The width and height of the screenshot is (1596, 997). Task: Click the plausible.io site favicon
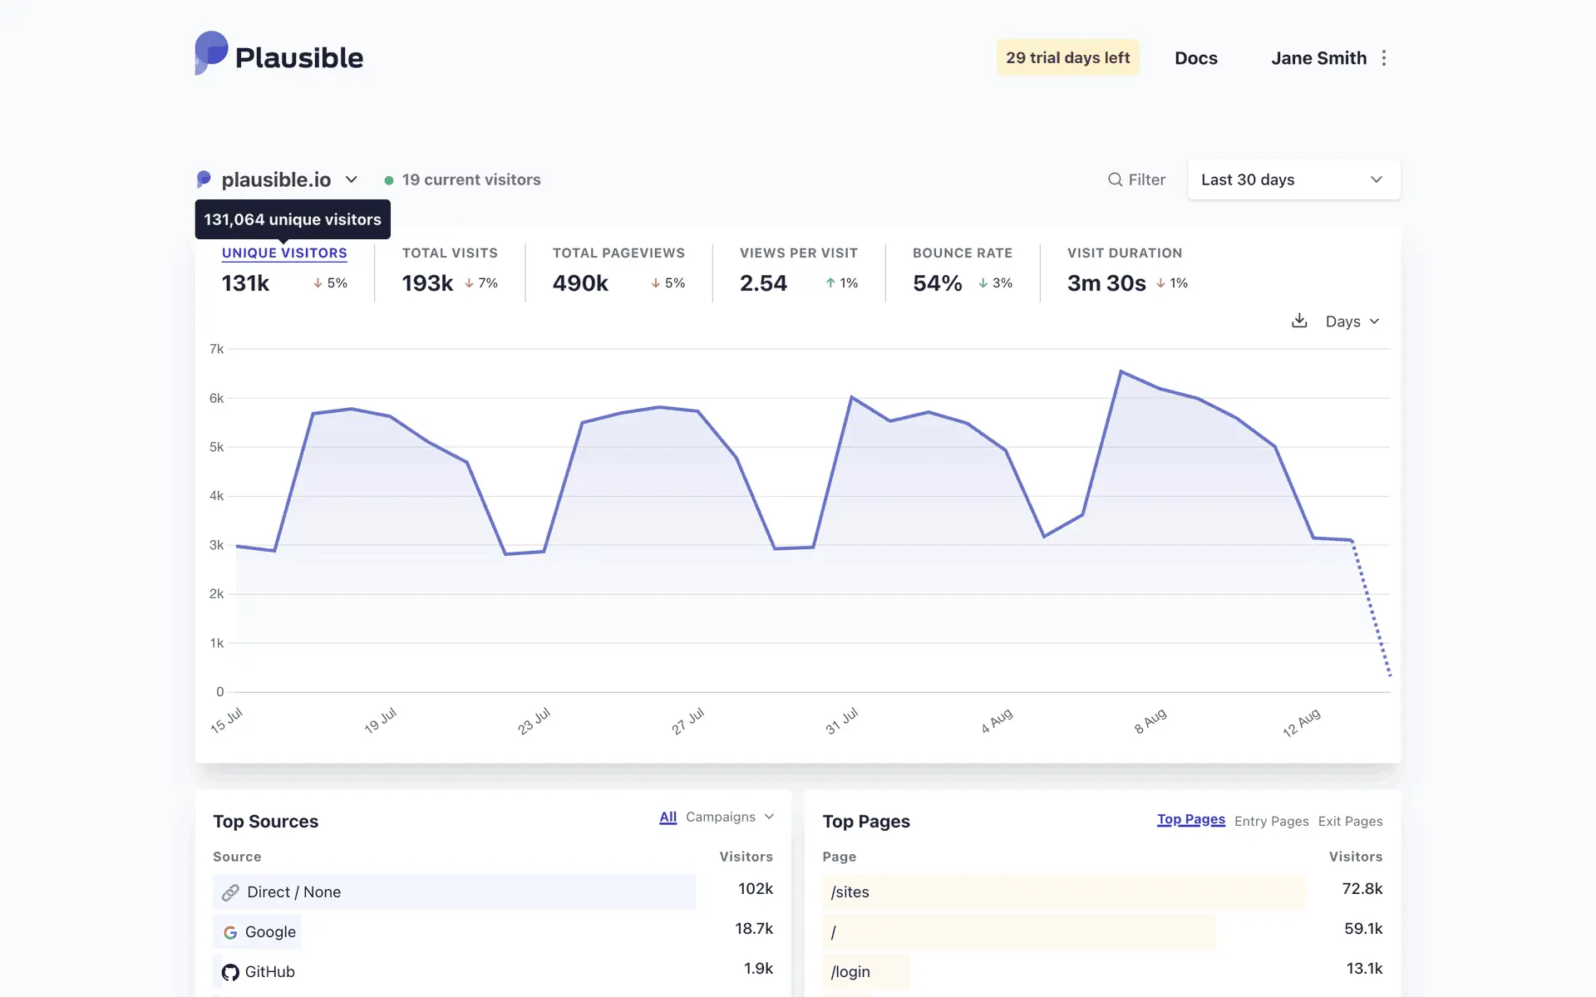(x=204, y=179)
